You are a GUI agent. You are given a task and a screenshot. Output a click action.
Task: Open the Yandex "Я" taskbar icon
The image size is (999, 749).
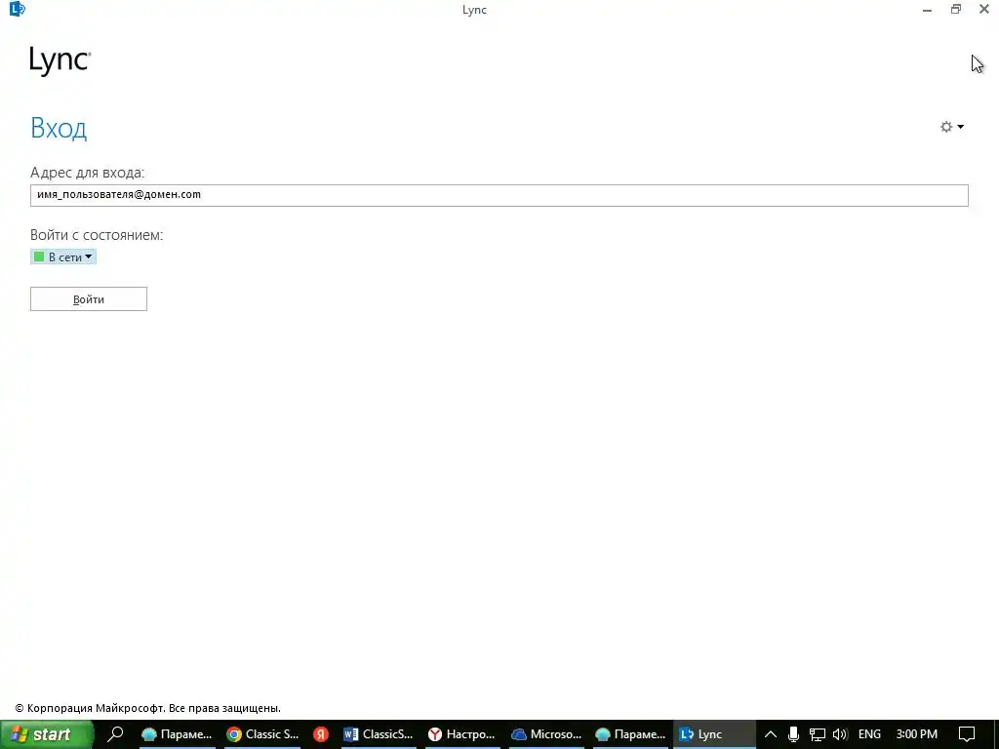(x=321, y=734)
